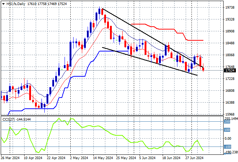This screenshot has width=238, height=162.
Task: Click the 27 Jun 2024 date label
Action: coord(194,158)
